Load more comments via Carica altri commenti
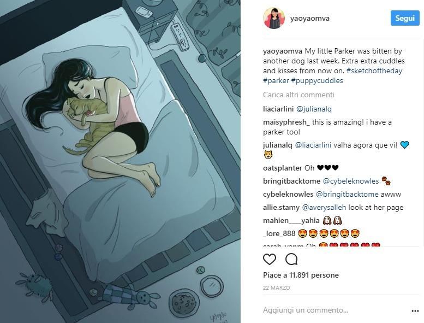 pos(298,95)
